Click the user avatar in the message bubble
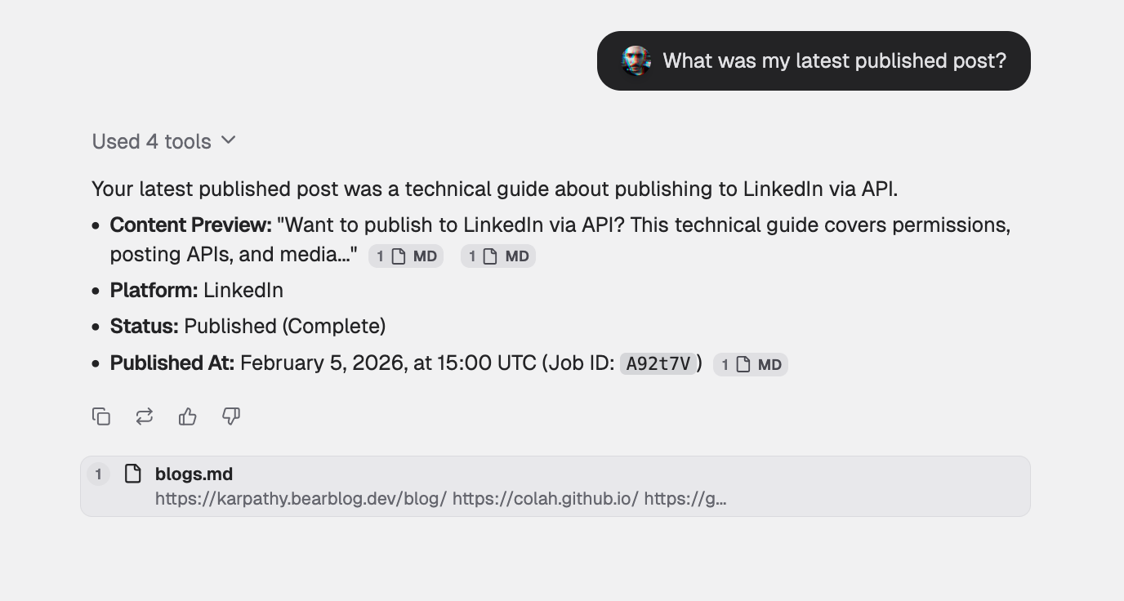The image size is (1124, 601). click(x=636, y=60)
